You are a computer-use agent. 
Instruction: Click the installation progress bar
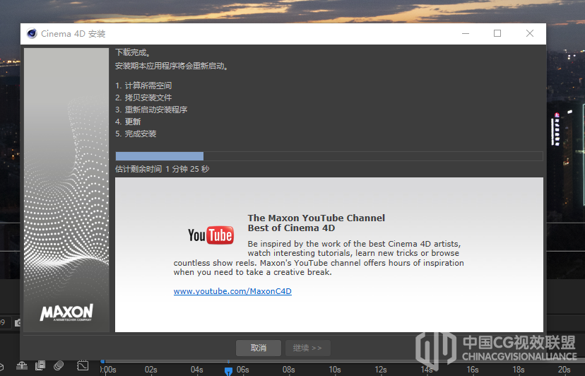(x=329, y=156)
